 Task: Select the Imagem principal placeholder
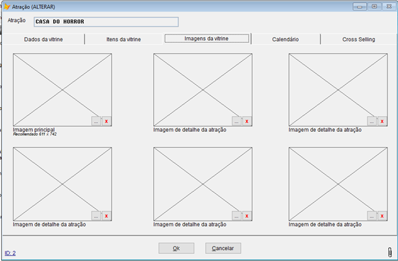(62, 90)
